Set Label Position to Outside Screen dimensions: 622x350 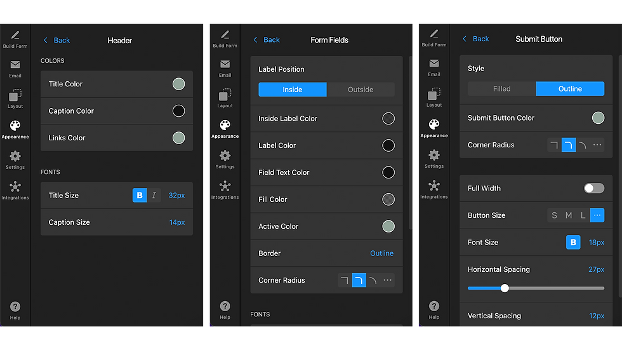coord(361,90)
